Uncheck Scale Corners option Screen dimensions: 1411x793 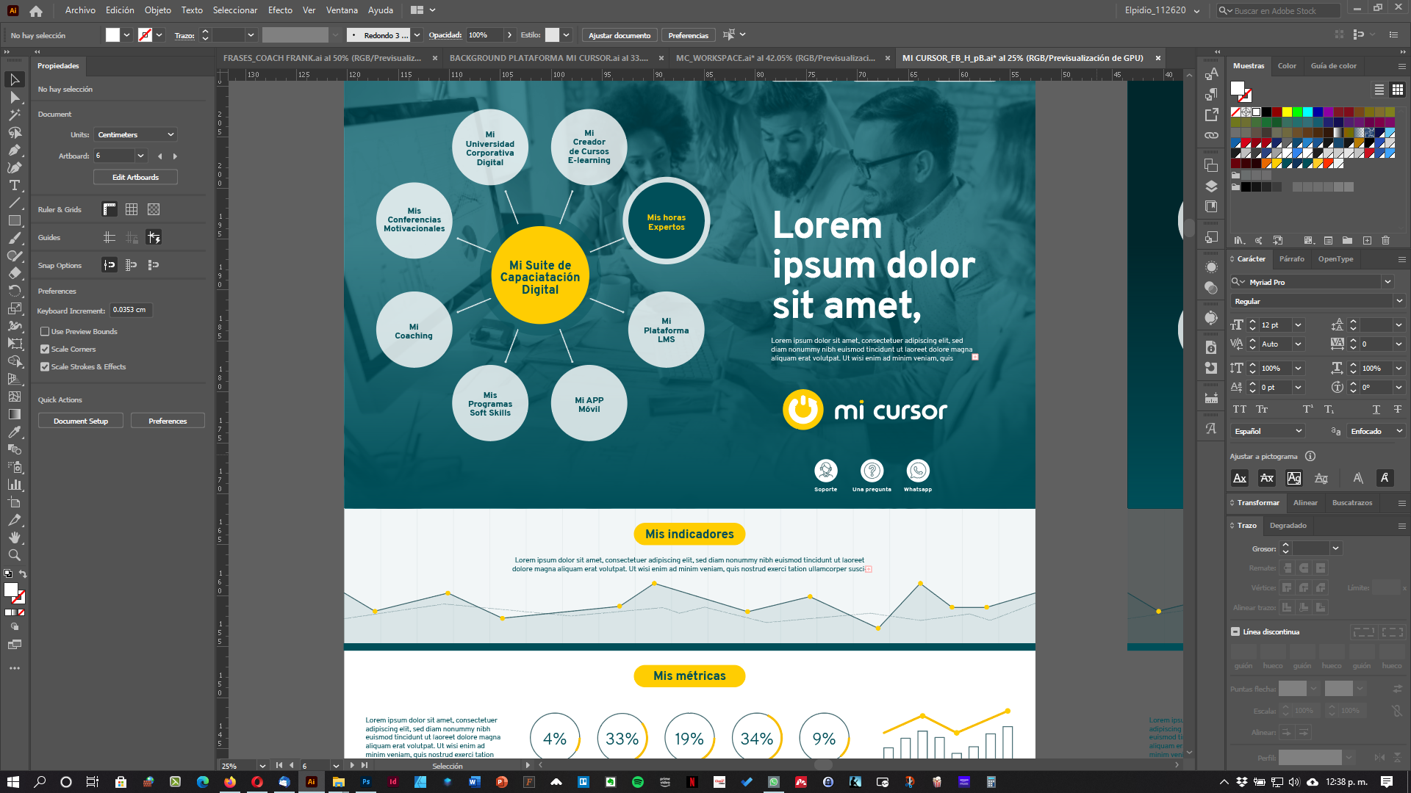45,350
